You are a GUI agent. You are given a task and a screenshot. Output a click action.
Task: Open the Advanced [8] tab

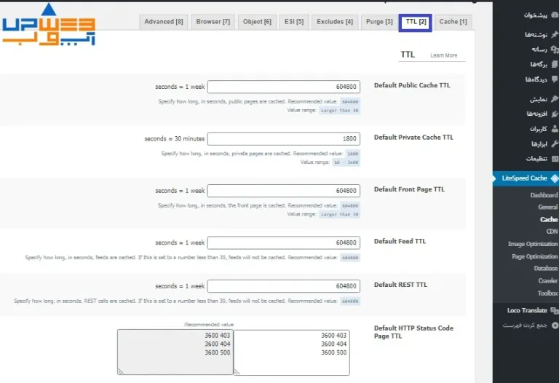point(164,22)
